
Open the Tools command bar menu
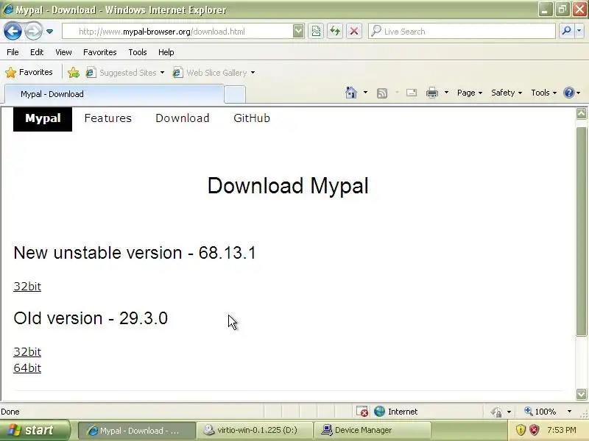coord(543,93)
